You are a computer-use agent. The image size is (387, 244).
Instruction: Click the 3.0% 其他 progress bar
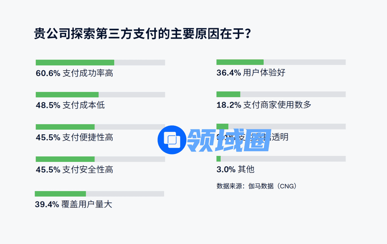tap(281, 159)
